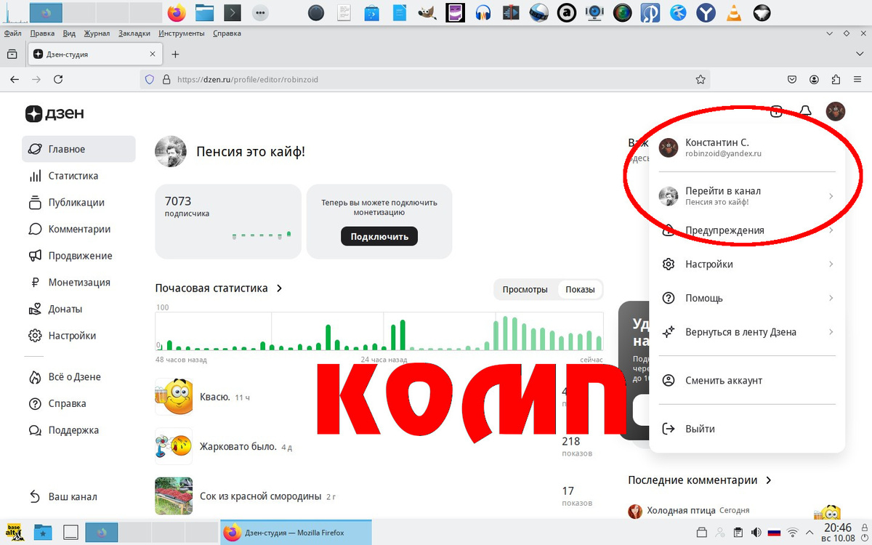The height and width of the screenshot is (545, 872).
Task: Click the browser back arrow
Action: pos(14,79)
